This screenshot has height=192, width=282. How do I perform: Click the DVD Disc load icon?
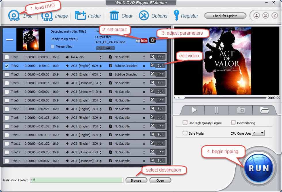click(x=14, y=16)
